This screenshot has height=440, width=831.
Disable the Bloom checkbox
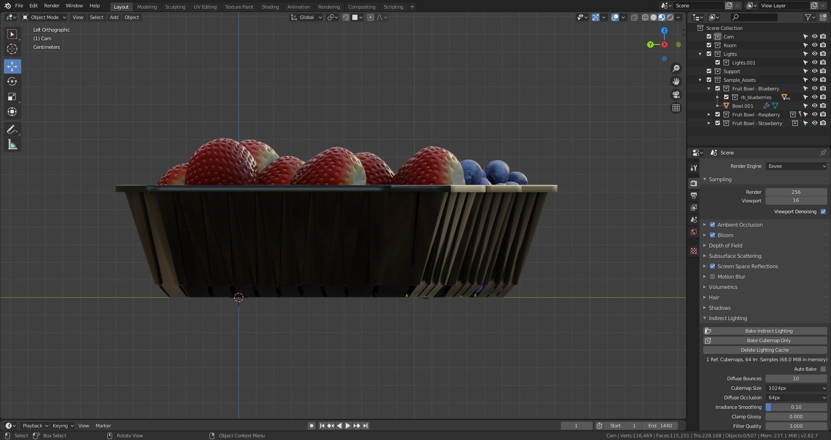(712, 235)
